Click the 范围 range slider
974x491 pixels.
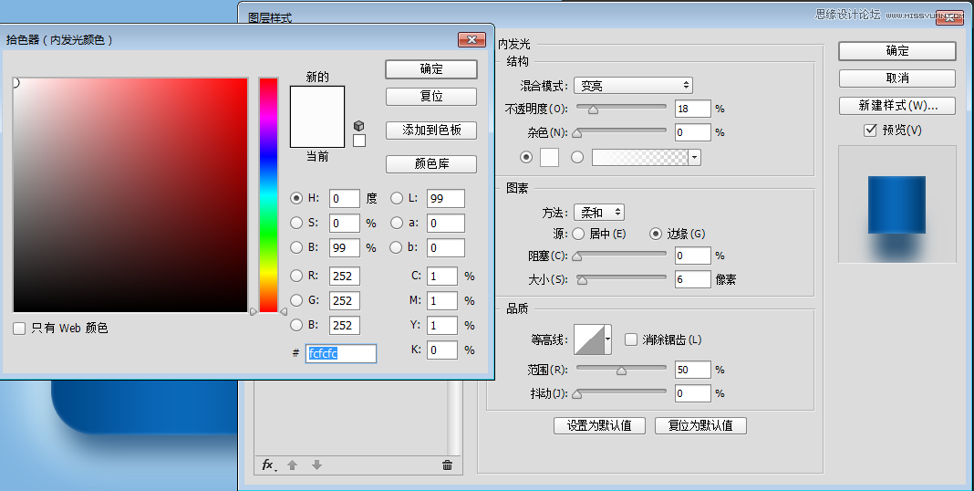(x=621, y=370)
